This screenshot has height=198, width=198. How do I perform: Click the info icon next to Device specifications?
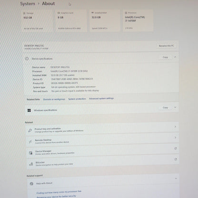coord(27,59)
